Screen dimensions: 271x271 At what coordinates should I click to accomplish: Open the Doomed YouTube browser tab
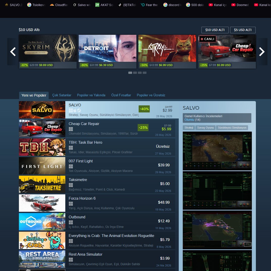(x=240, y=5)
